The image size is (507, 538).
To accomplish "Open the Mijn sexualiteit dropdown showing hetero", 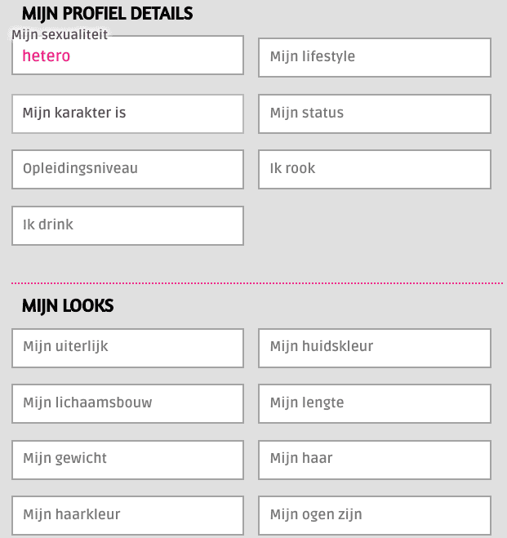I will (x=127, y=55).
